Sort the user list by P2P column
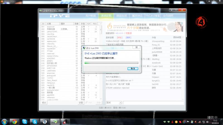 (89, 24)
